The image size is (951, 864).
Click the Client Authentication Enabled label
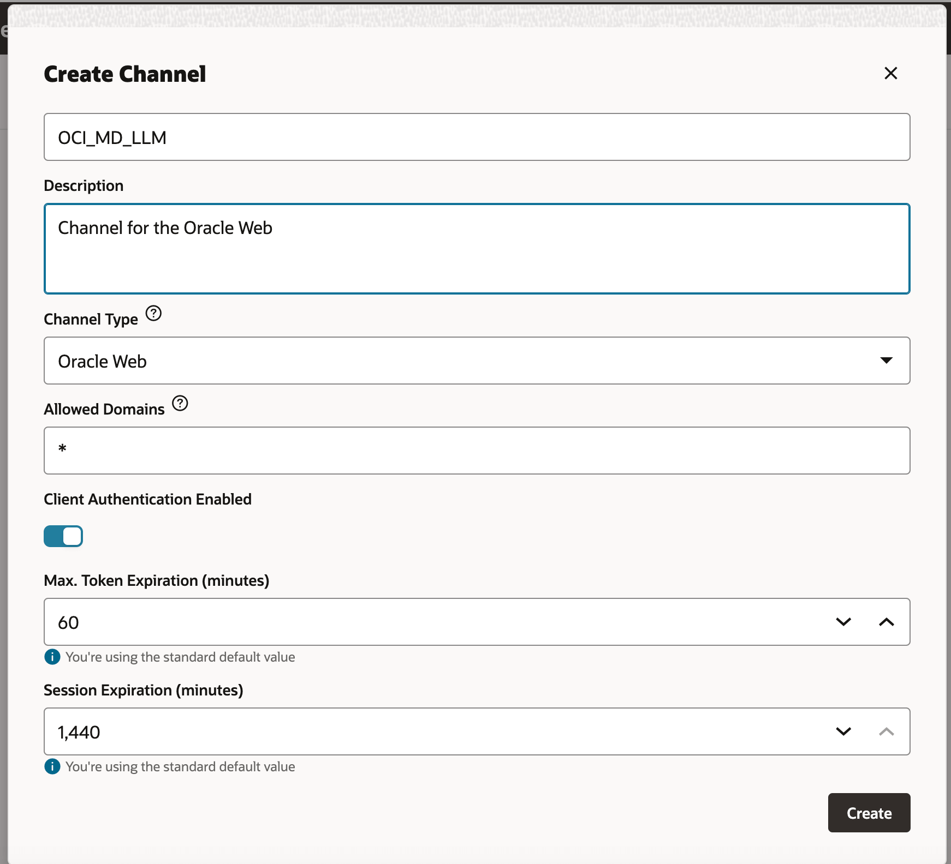coord(147,499)
